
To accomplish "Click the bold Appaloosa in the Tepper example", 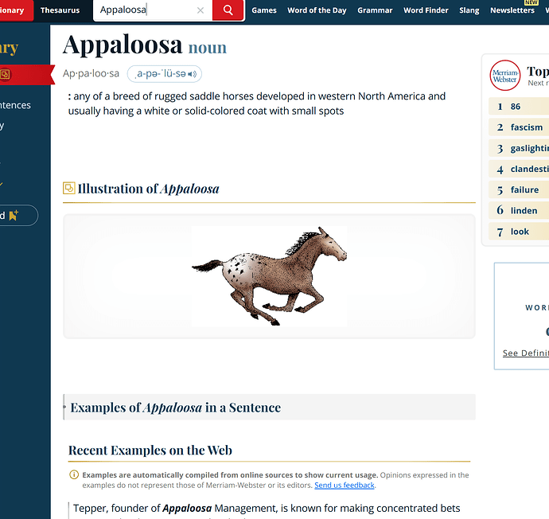I will pyautogui.click(x=187, y=508).
